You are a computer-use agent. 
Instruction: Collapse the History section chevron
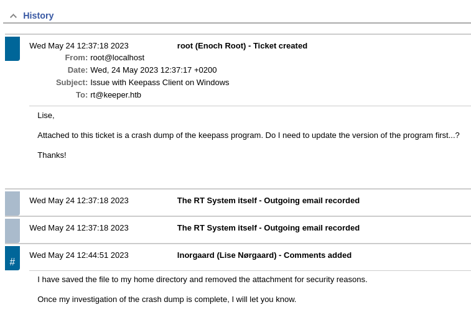13,16
